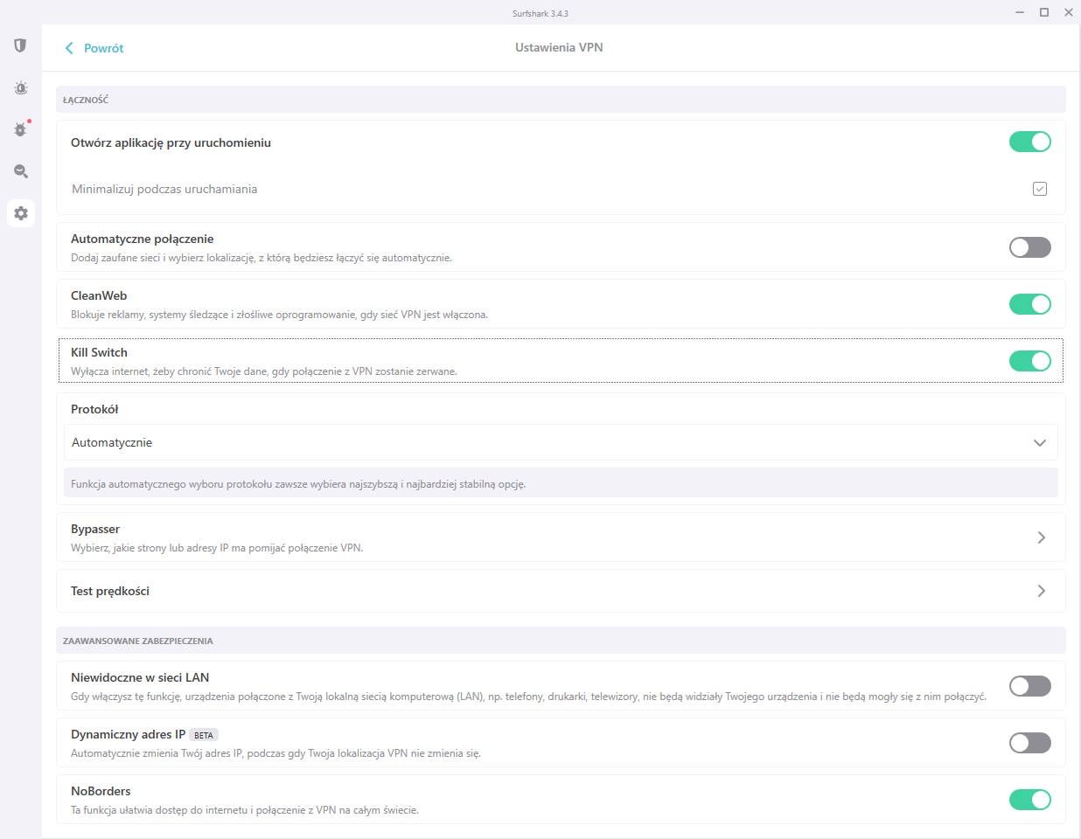Go back using the Powrót link
The height and width of the screenshot is (839, 1081).
coord(103,48)
